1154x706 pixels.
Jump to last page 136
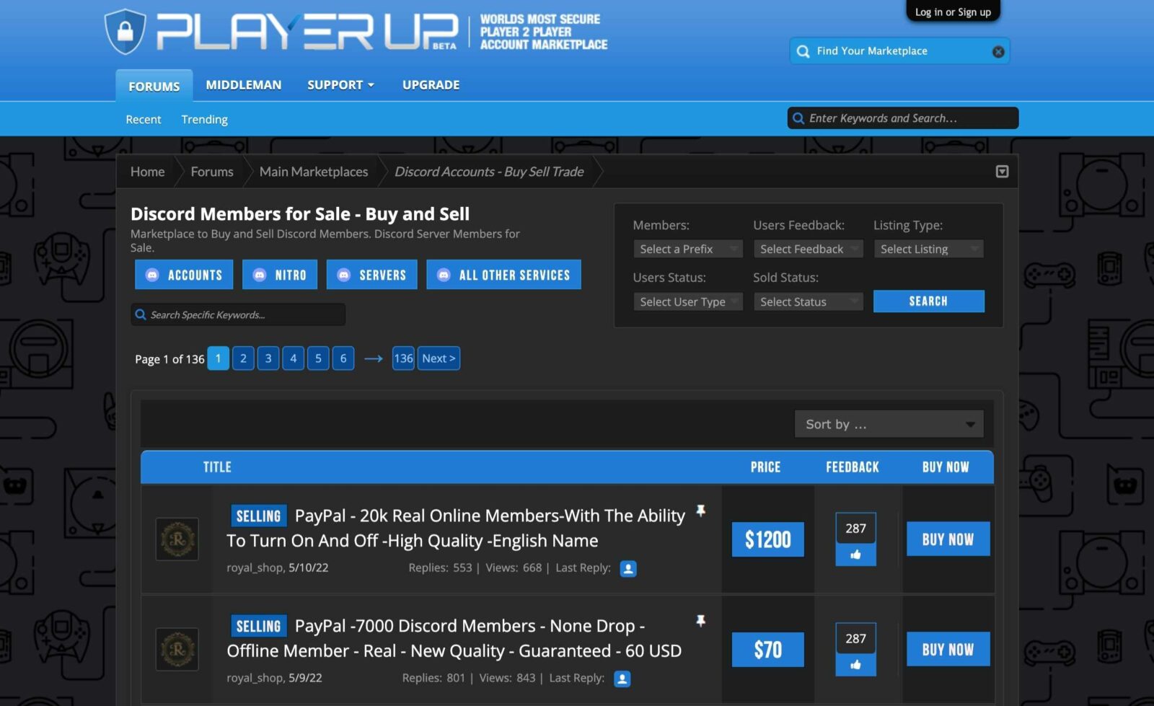(x=403, y=358)
